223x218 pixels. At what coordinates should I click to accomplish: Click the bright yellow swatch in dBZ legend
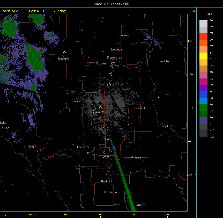[x=203, y=56]
